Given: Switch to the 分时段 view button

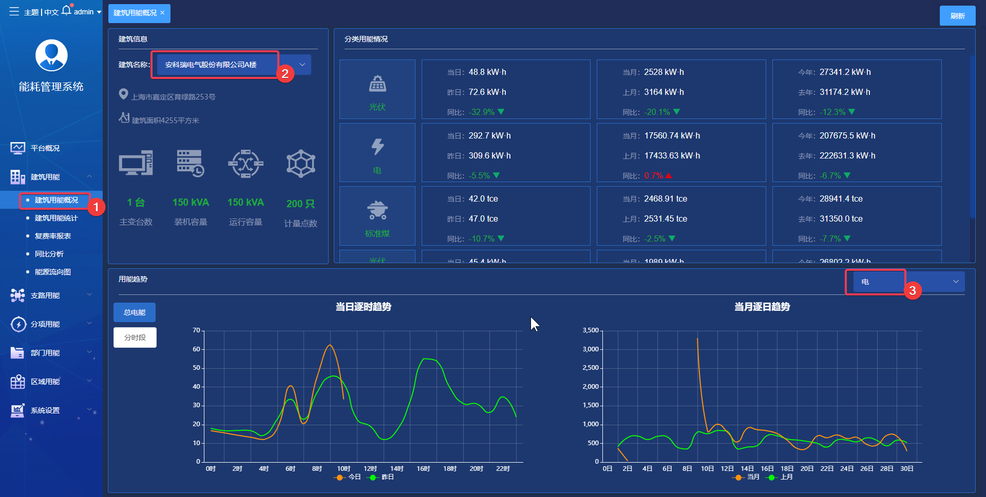Looking at the screenshot, I should pyautogui.click(x=135, y=337).
